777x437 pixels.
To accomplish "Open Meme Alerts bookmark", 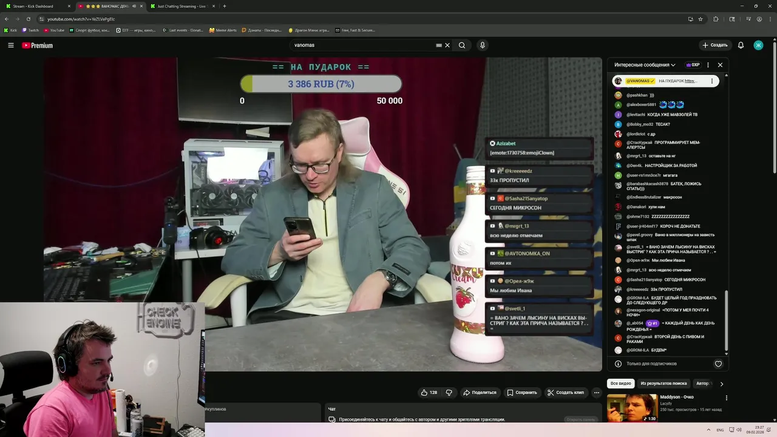I will [x=223, y=30].
